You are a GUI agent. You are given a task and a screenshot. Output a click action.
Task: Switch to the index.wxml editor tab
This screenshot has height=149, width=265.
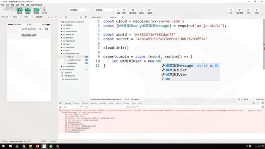pyautogui.click(x=96, y=17)
